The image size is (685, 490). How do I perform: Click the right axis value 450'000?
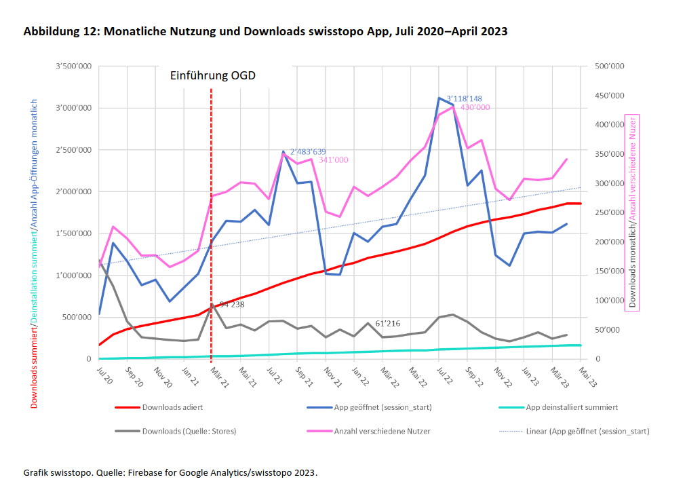(x=610, y=96)
